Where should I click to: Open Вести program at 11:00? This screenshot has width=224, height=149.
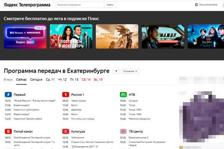tap(74, 105)
